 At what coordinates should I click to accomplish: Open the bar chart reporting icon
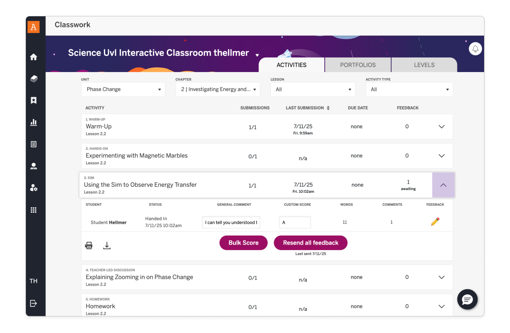point(34,122)
